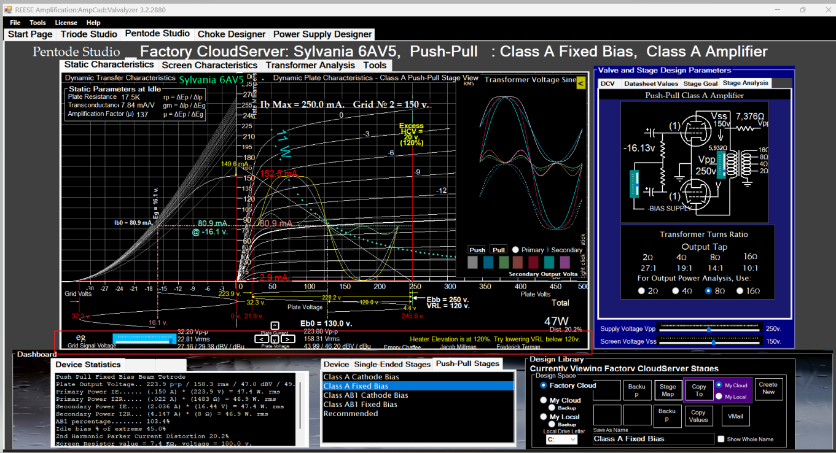Collapse the Transformer Voltage Sine panel arrow

point(580,82)
